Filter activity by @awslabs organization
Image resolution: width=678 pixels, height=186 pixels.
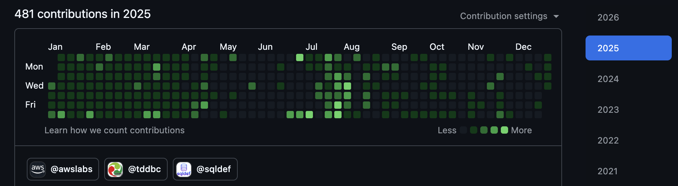tap(71, 169)
